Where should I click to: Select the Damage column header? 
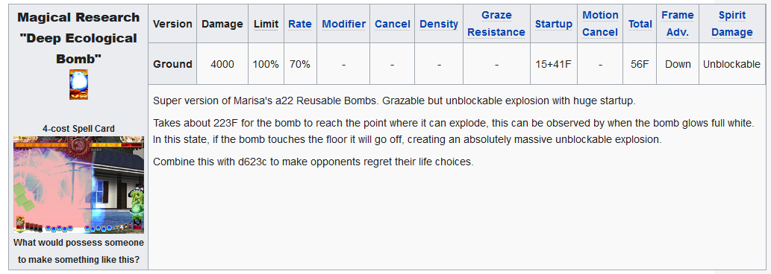pos(222,24)
